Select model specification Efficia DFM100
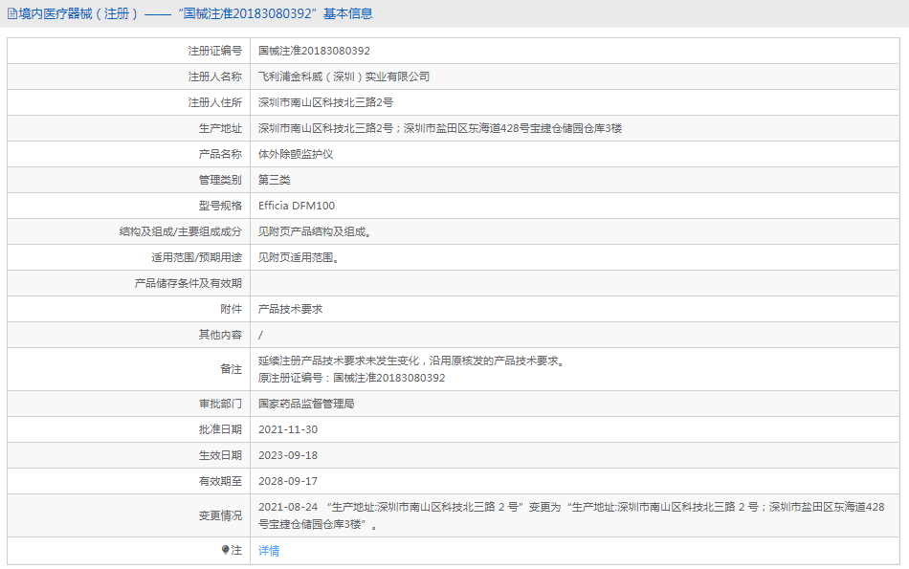The height and width of the screenshot is (569, 909). coord(297,206)
